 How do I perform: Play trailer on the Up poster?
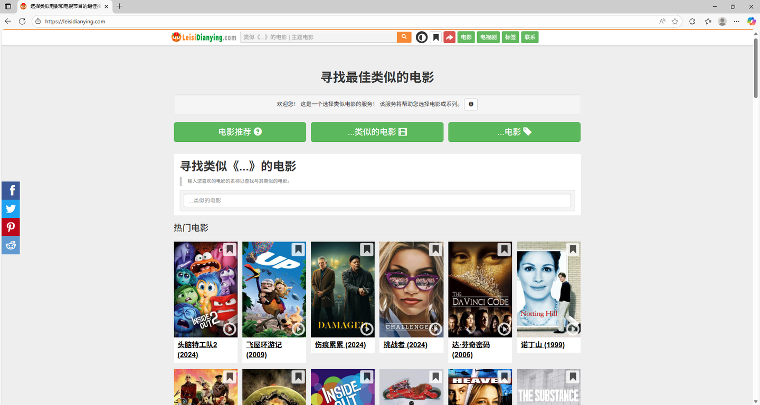point(298,329)
